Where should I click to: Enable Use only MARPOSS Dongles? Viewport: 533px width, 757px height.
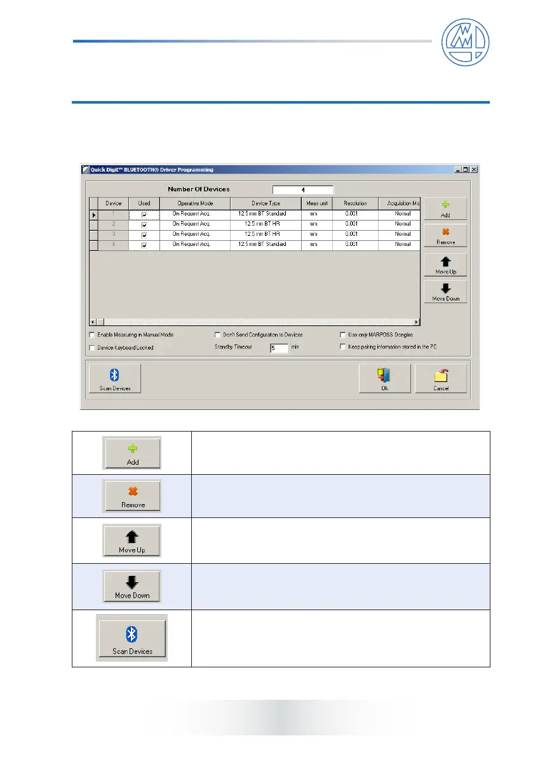[x=342, y=334]
